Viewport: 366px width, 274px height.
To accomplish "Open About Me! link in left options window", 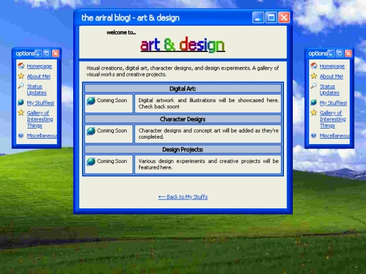I will click(39, 76).
